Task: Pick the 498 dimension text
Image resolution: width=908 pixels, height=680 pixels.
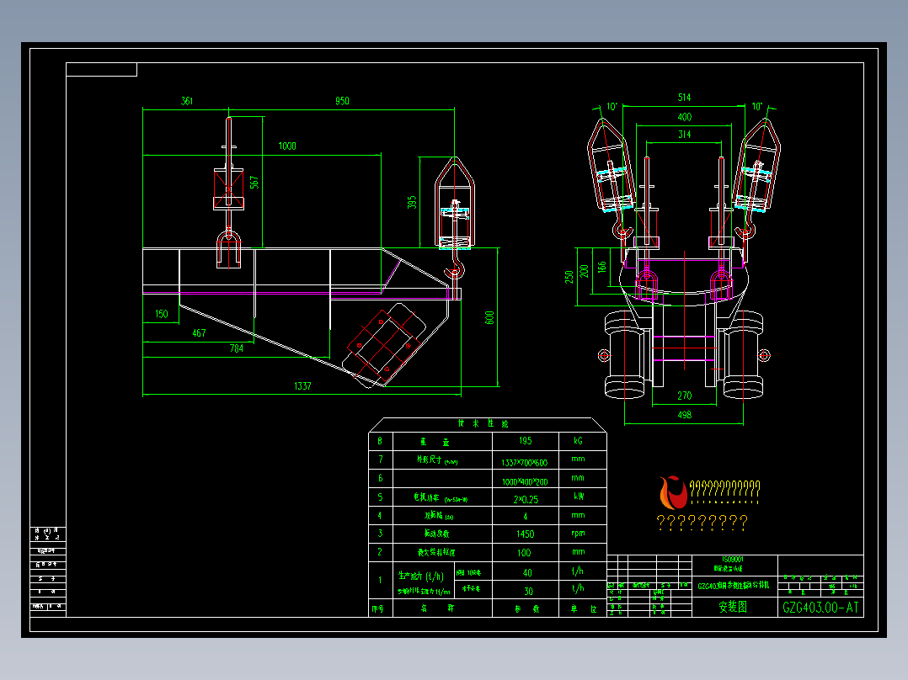Action: (x=685, y=415)
